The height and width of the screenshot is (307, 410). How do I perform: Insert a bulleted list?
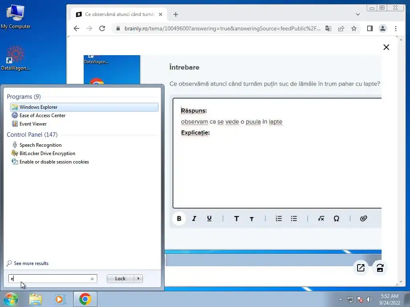(294, 219)
